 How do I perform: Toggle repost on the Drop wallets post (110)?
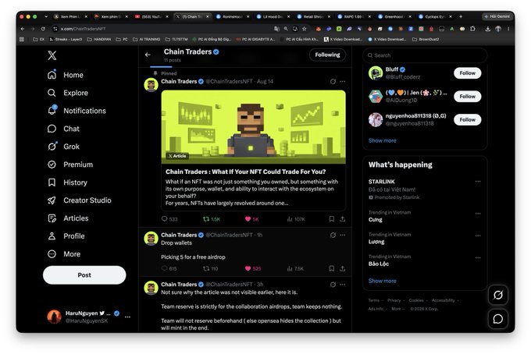pyautogui.click(x=210, y=268)
